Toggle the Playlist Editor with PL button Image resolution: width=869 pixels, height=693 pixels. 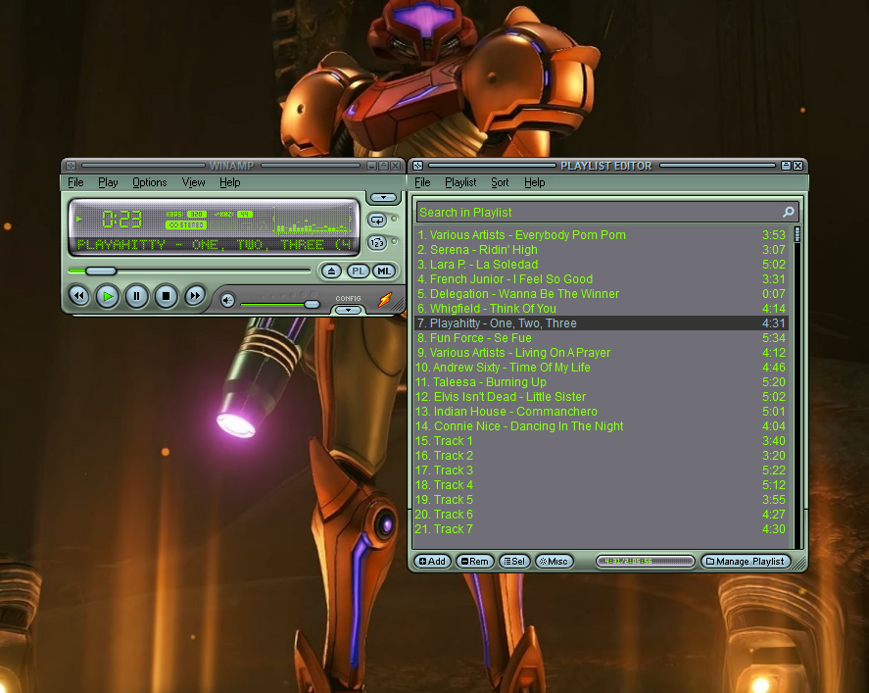click(x=358, y=272)
